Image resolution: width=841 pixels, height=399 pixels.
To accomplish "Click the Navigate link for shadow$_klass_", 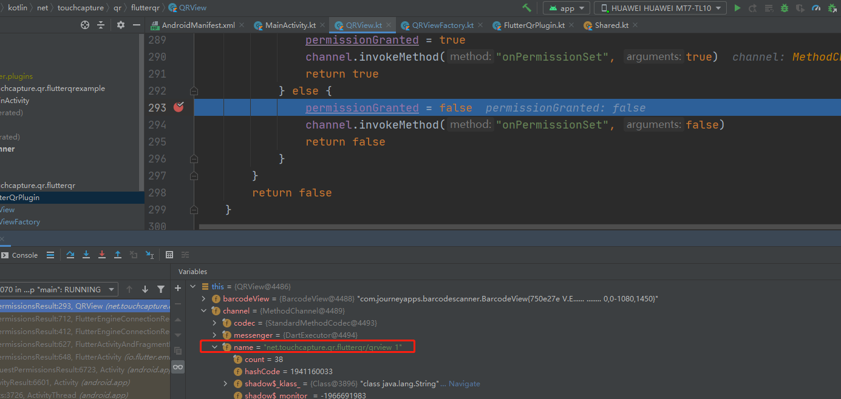I will point(464,384).
